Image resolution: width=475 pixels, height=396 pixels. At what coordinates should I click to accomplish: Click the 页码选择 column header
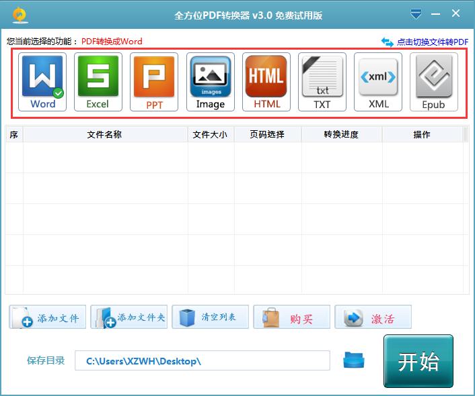[267, 134]
